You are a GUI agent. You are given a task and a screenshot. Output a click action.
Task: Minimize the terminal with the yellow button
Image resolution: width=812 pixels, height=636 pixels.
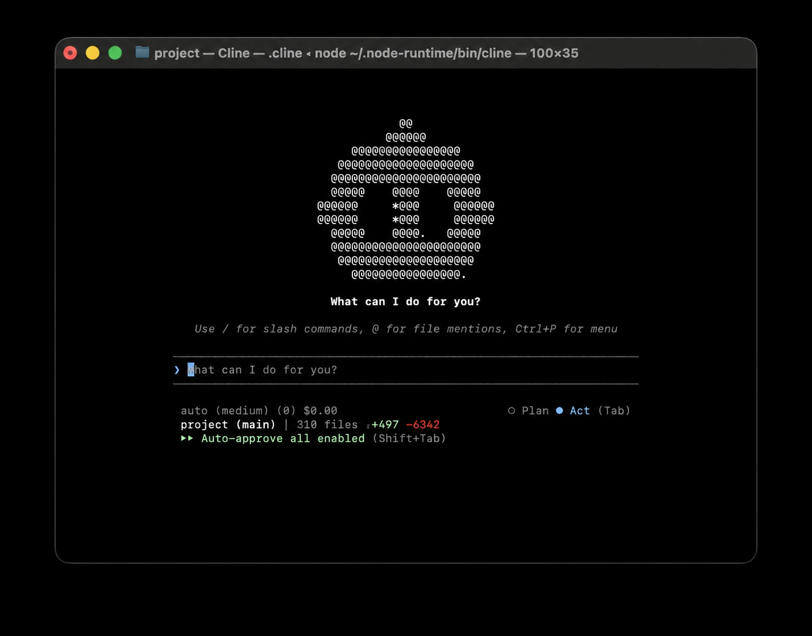[92, 53]
